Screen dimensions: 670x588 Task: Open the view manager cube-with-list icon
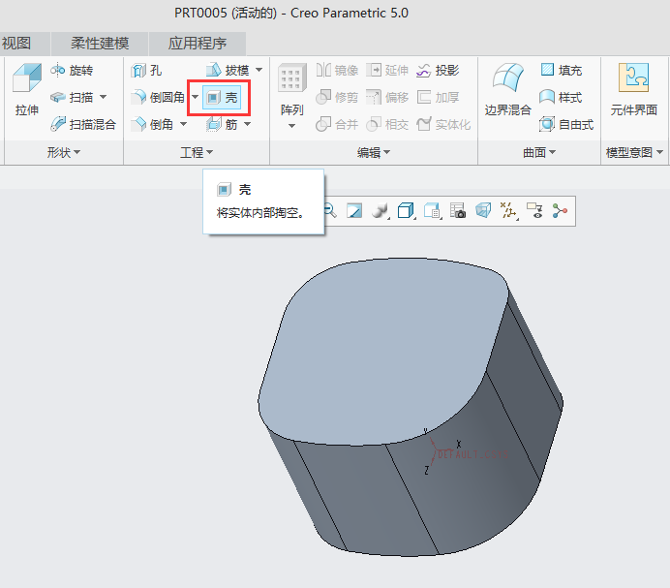pos(432,211)
